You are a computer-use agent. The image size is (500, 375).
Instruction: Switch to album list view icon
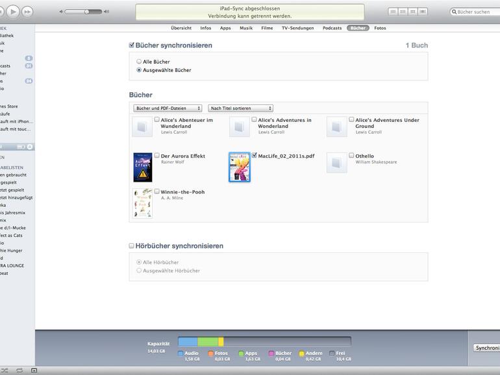[403, 12]
